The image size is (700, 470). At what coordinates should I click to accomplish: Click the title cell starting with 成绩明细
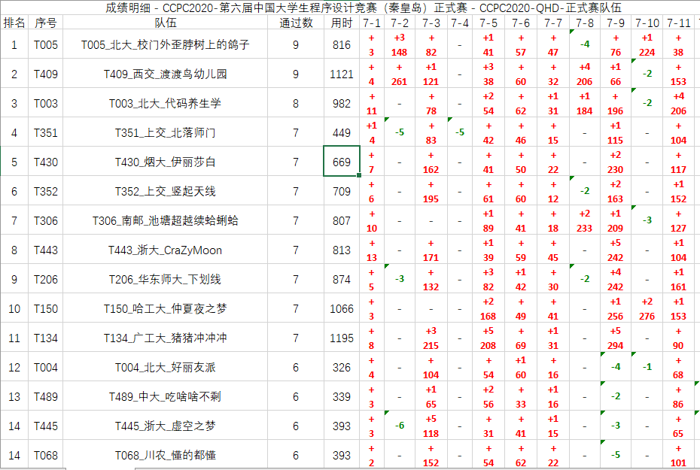[x=349, y=8]
